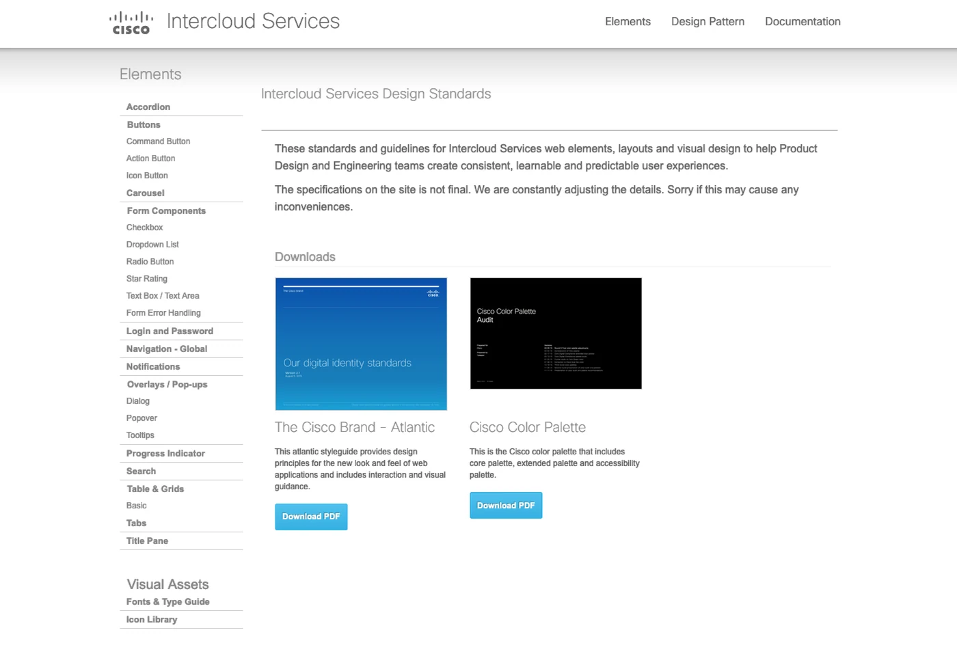Screen dimensions: 957x669
Task: Open Progress Indicator in the sidebar
Action: coord(165,454)
